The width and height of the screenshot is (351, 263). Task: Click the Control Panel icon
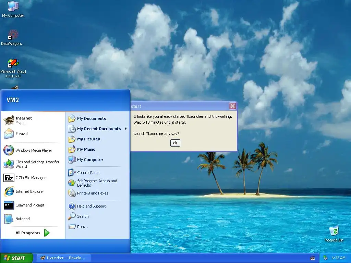coord(72,173)
